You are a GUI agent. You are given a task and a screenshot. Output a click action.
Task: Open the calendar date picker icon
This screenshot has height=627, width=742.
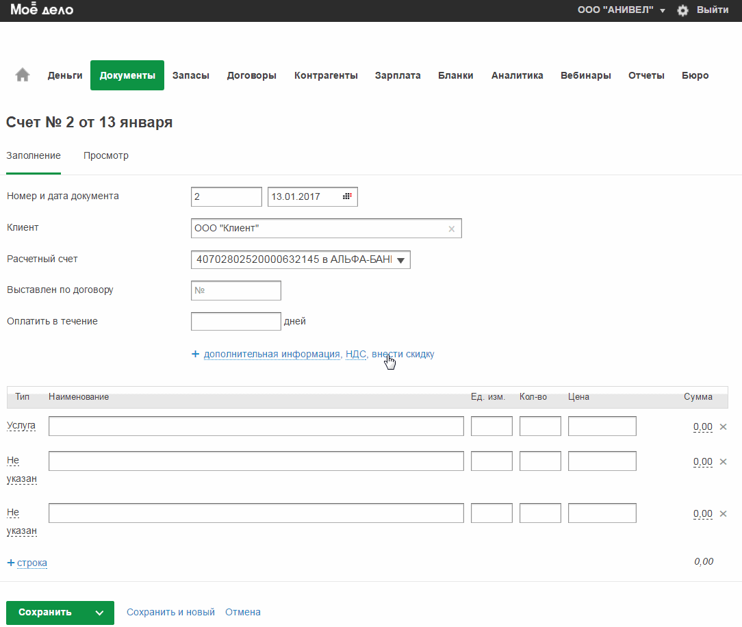(347, 196)
